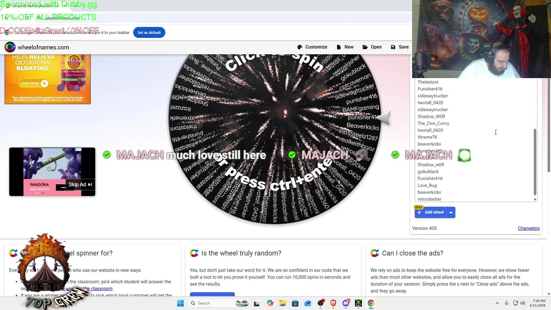Open the Windows Start menu
Viewport: 551px width, 310px height.
(180, 303)
